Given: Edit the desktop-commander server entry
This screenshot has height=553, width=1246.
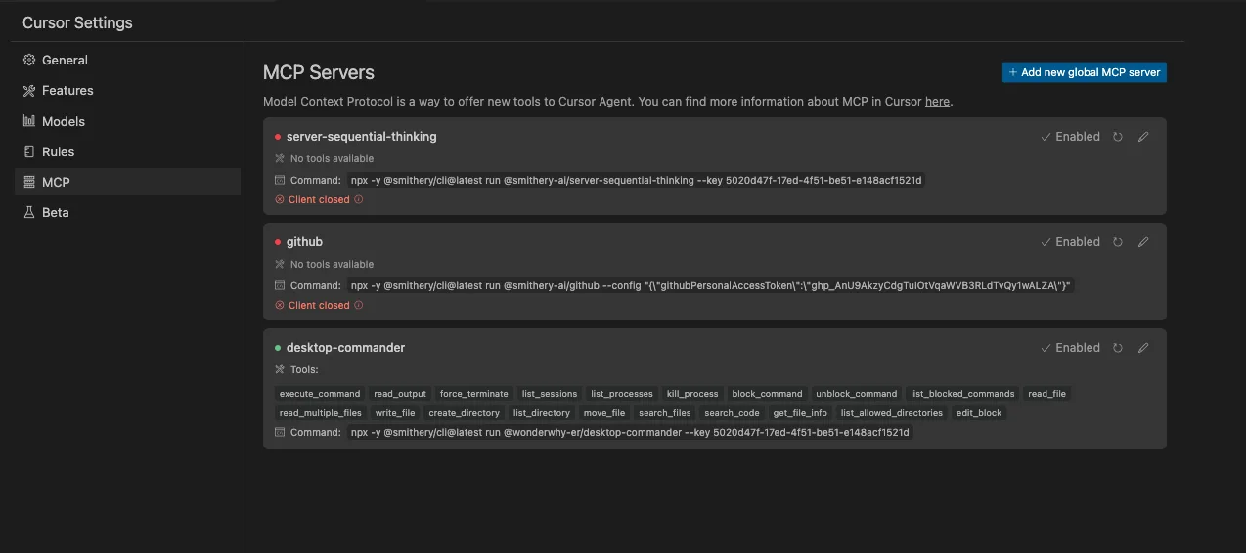Looking at the screenshot, I should [x=1143, y=348].
